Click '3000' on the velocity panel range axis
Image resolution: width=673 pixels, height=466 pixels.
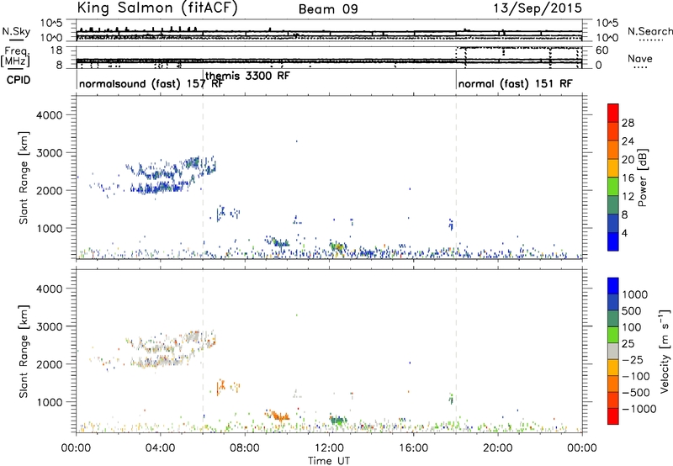click(50, 326)
